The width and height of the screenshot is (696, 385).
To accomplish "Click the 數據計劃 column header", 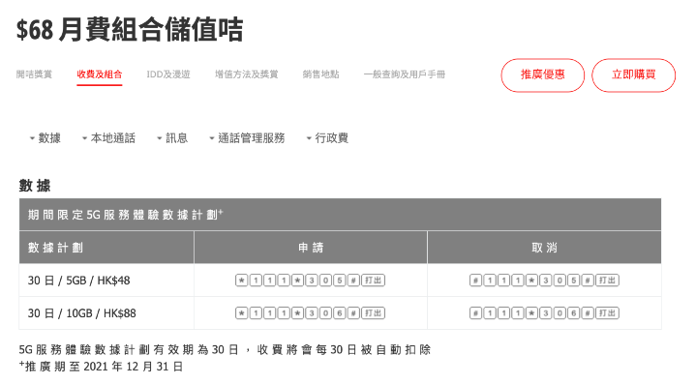I will (106, 248).
